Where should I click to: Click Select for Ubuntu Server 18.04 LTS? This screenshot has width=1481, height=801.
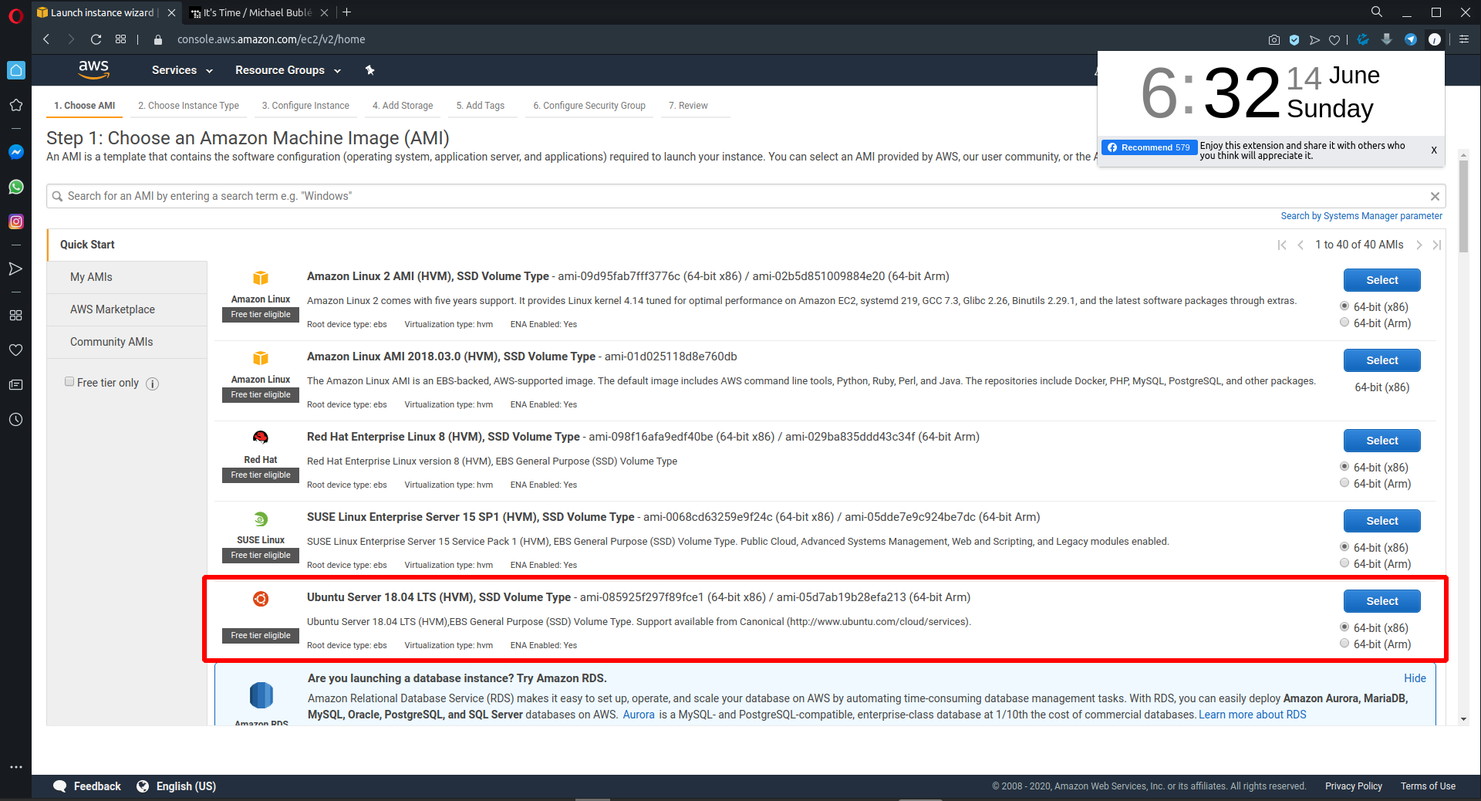[1381, 601]
